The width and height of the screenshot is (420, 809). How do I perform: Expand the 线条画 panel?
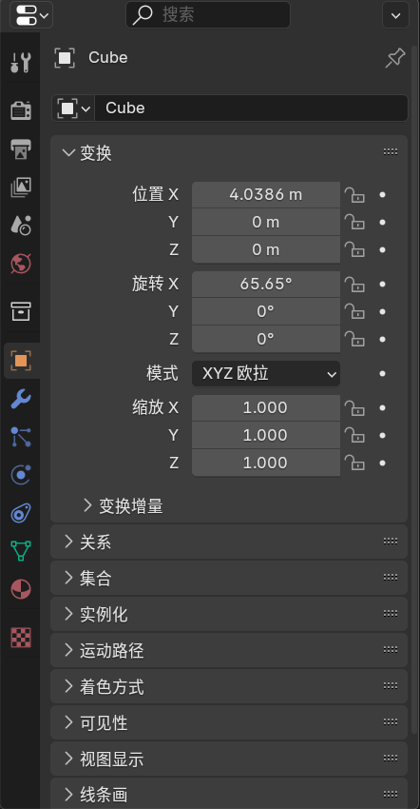coord(68,794)
